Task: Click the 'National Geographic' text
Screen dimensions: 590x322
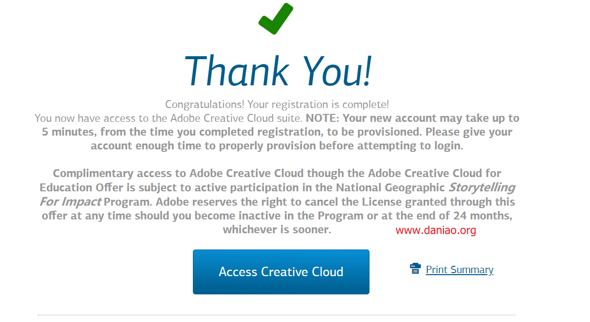Action: point(390,187)
